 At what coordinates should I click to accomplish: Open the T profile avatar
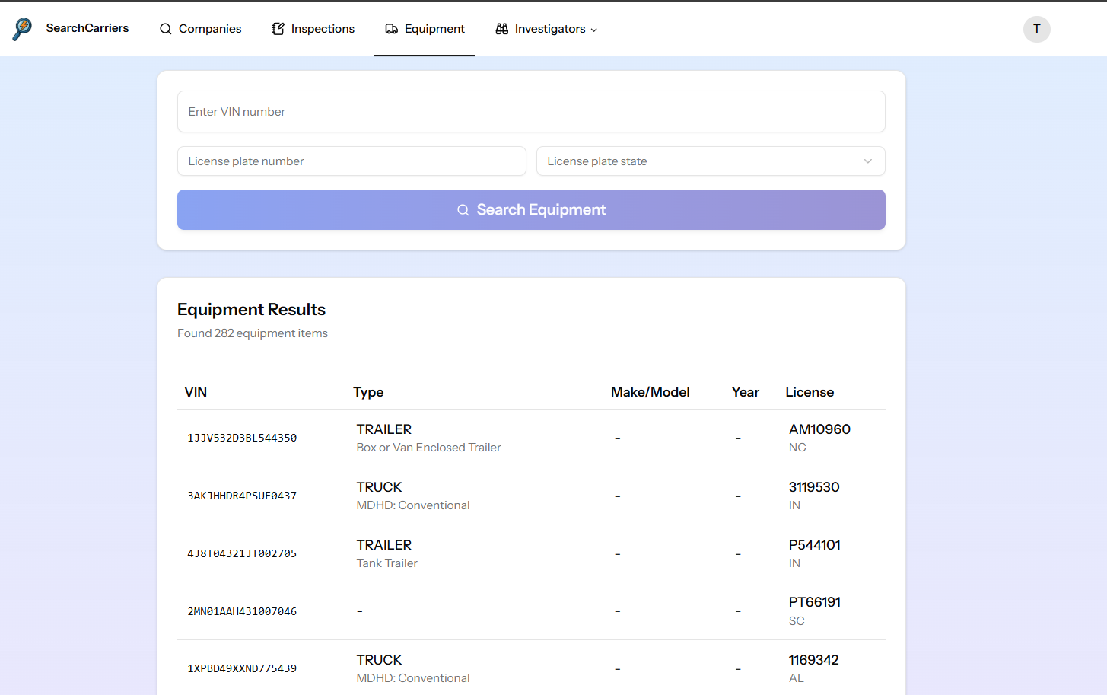click(1036, 29)
